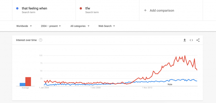Open the '2004 – present' time range dropdown
Image resolution: width=216 pixels, height=103 pixels.
51,26
